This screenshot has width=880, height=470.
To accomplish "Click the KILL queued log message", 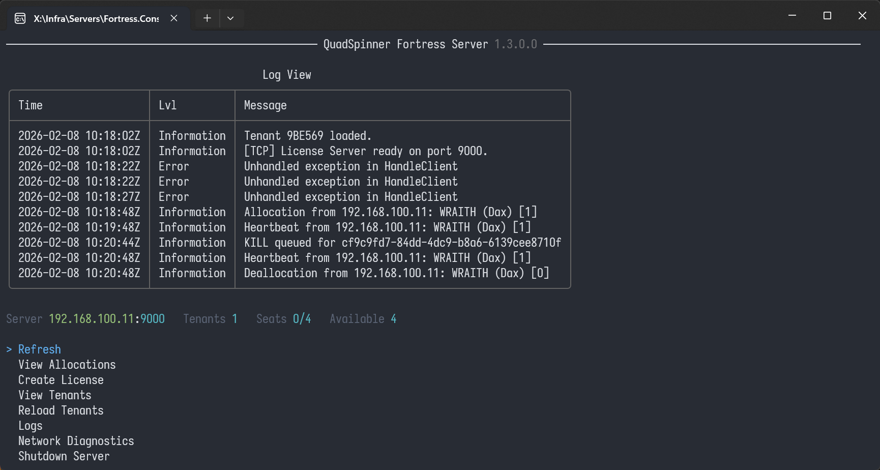I will pyautogui.click(x=402, y=243).
